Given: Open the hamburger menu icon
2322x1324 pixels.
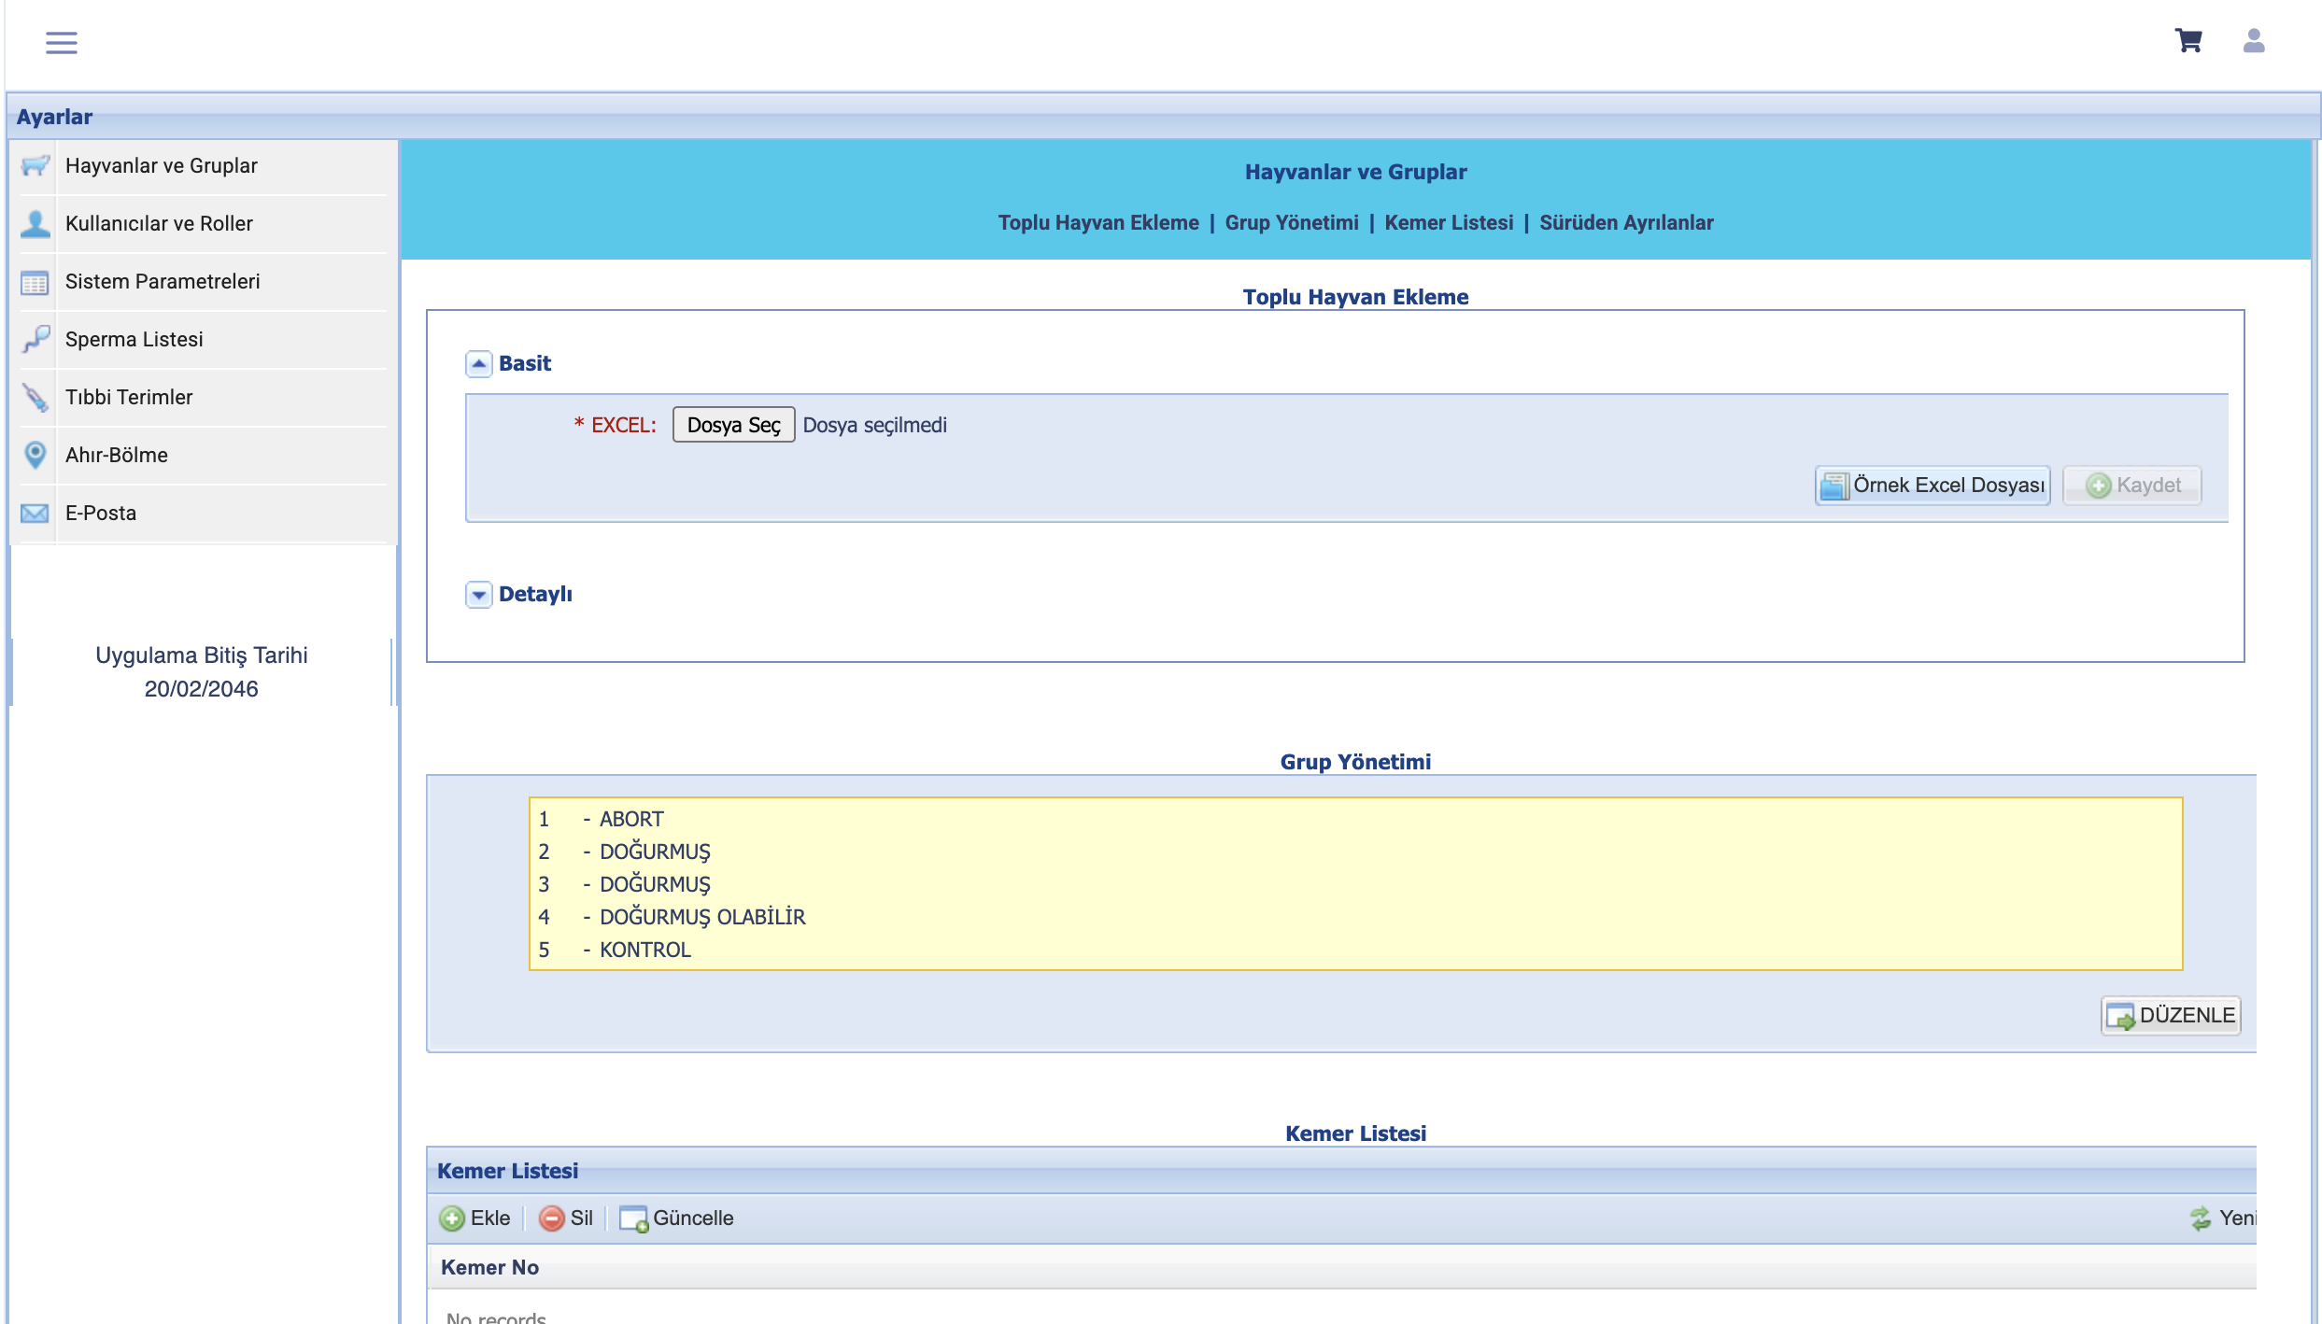Looking at the screenshot, I should [62, 42].
